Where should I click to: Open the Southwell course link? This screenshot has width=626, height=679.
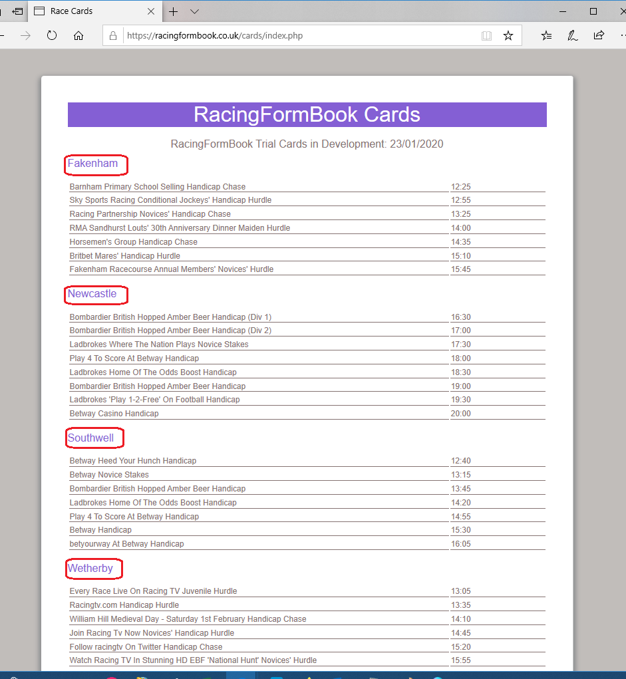90,438
